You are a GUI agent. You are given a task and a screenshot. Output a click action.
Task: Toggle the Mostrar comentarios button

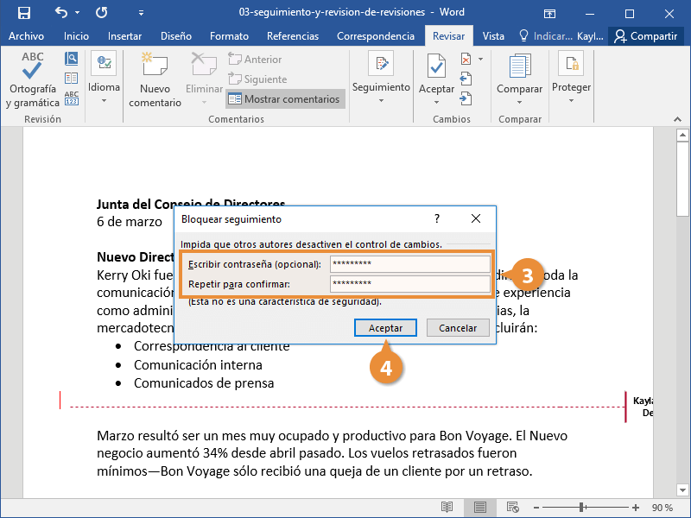(285, 99)
